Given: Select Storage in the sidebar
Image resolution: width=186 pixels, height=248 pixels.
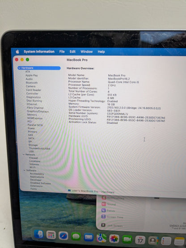Looking at the screenshot, I should pos(33,145).
